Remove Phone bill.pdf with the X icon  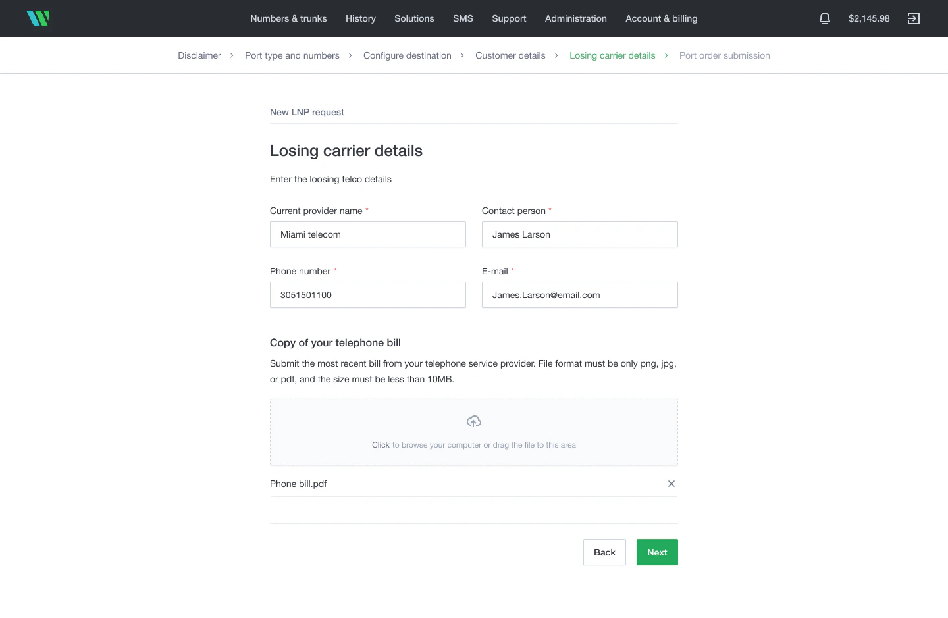pyautogui.click(x=671, y=484)
